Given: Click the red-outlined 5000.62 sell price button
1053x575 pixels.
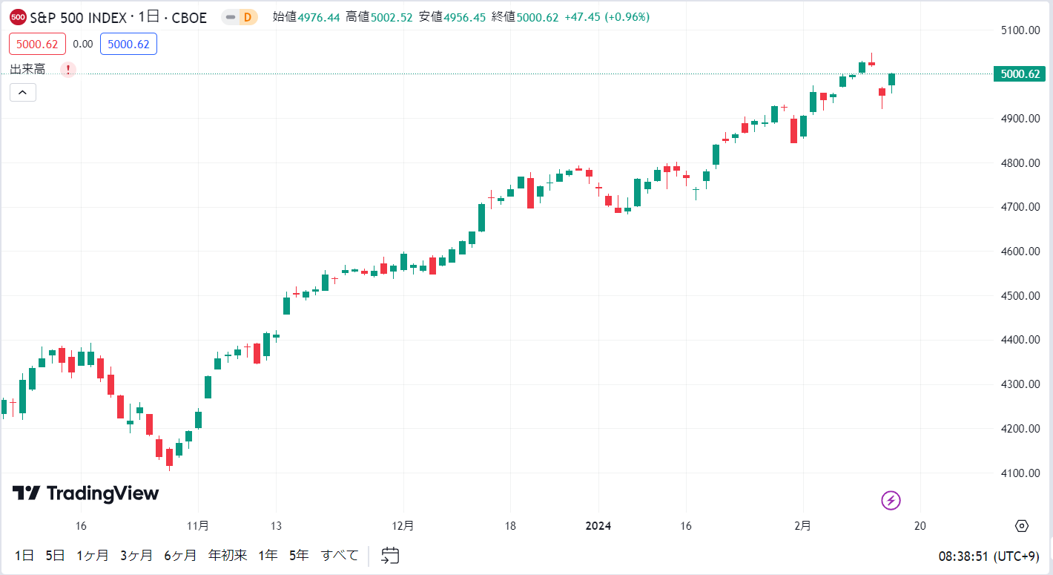Looking at the screenshot, I should click(x=38, y=45).
